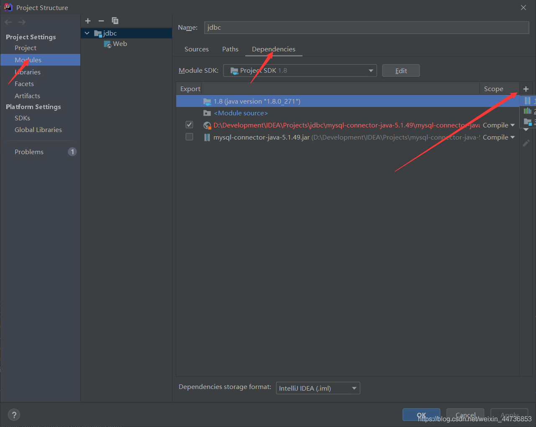The image size is (536, 427).
Task: Select Modules in Project Settings
Action: [40, 60]
